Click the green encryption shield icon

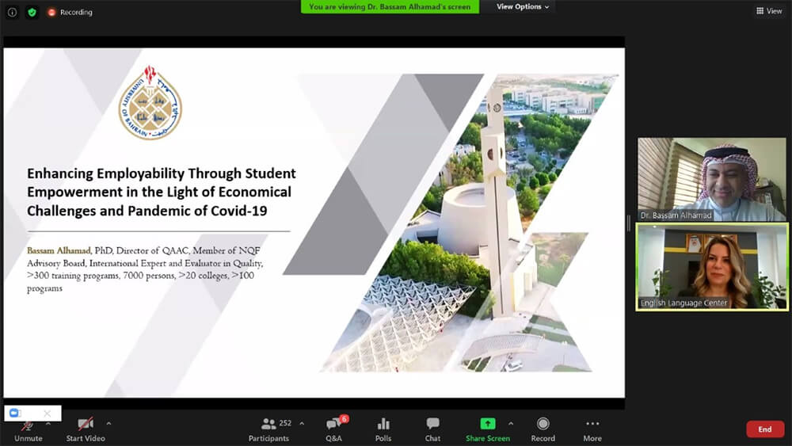[x=32, y=12]
